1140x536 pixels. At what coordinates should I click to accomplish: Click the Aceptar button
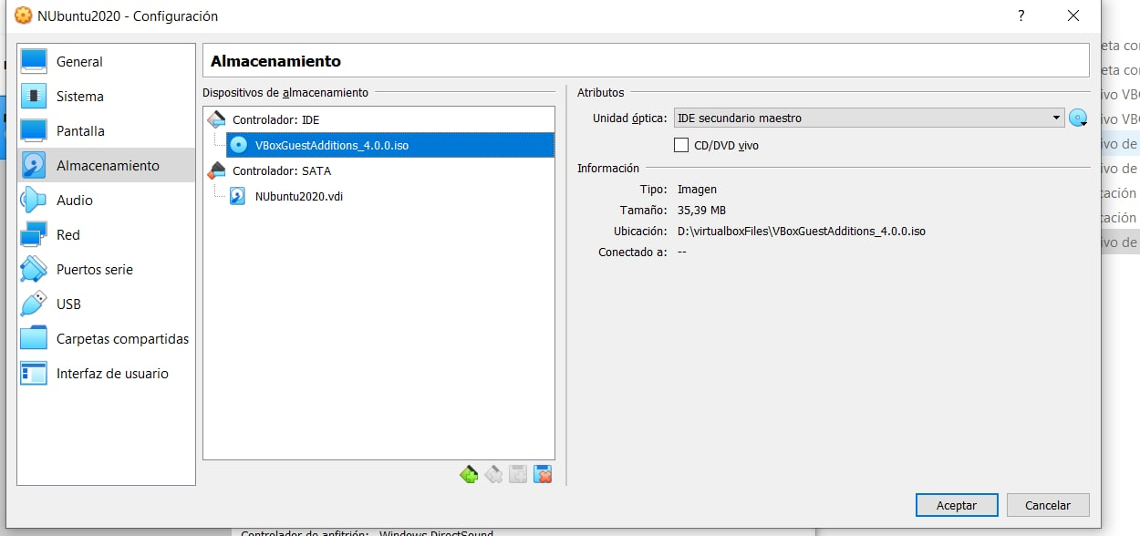[957, 505]
